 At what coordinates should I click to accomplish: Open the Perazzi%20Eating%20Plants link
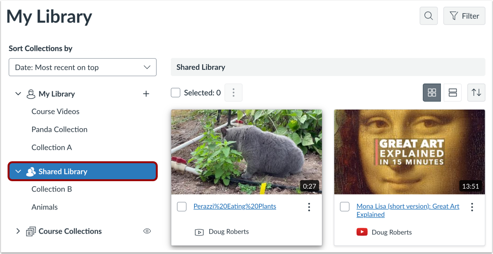click(x=234, y=206)
